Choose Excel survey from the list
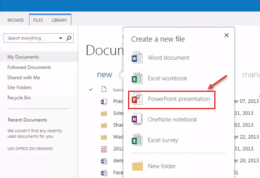Screen dimensions: 260x178 (163, 140)
